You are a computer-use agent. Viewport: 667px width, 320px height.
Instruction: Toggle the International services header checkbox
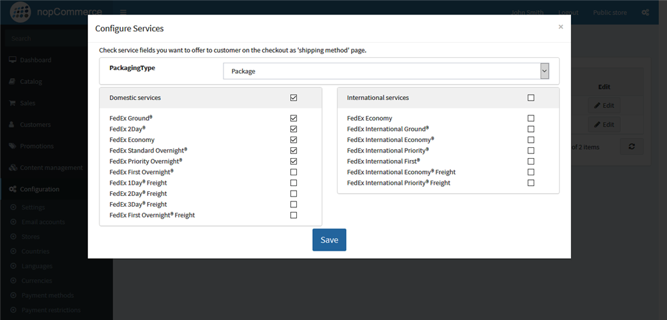531,98
